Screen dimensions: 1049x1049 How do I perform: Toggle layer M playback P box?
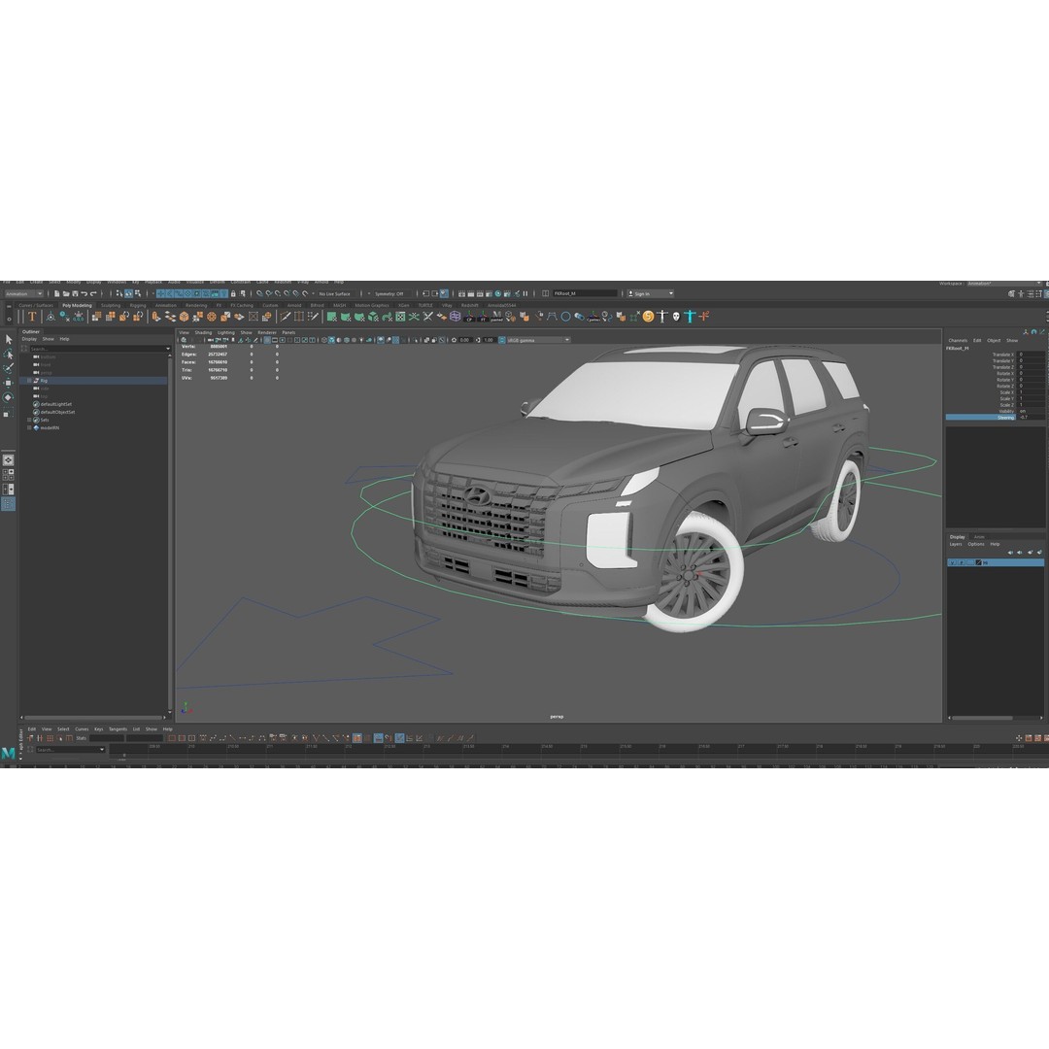(962, 562)
